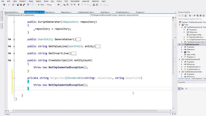206x116 pixels.
Task: Switch to the Program.cs tab
Action: click(x=140, y=12)
